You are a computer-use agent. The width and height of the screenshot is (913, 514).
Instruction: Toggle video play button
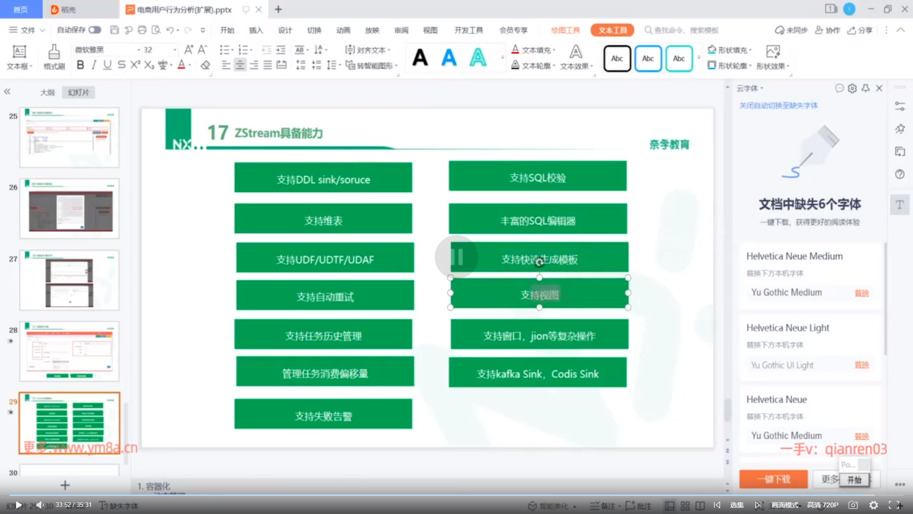[19, 505]
